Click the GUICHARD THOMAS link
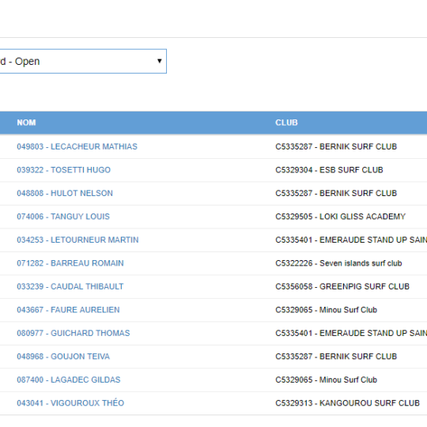The width and height of the screenshot is (427, 427). [74, 333]
